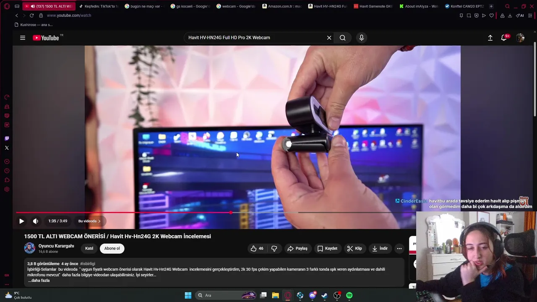The width and height of the screenshot is (537, 302).
Task: Subscribe with the Abone ol button
Action: [x=112, y=248]
